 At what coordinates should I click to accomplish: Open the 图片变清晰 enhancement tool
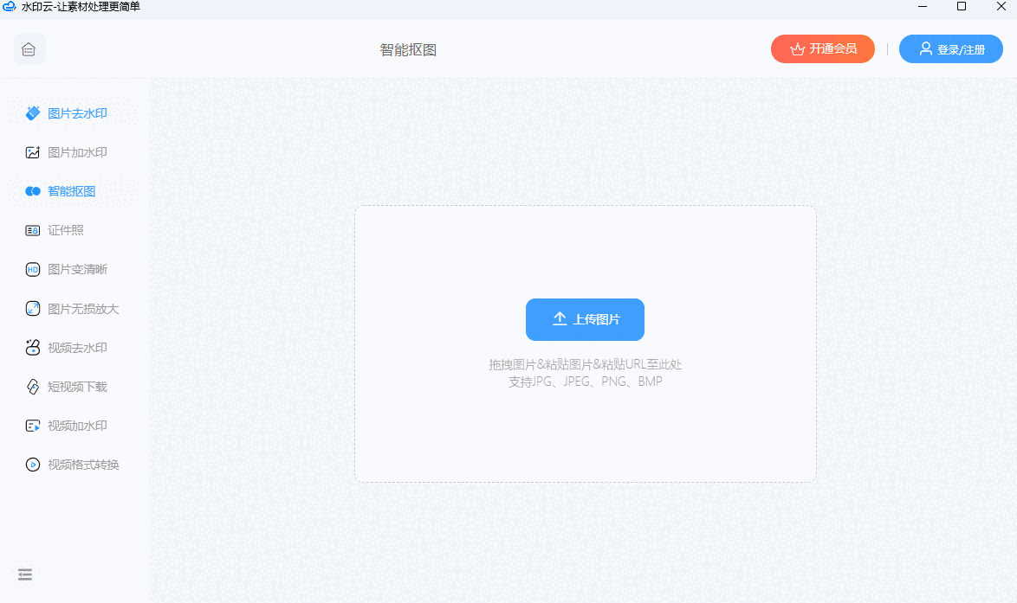[x=74, y=268]
